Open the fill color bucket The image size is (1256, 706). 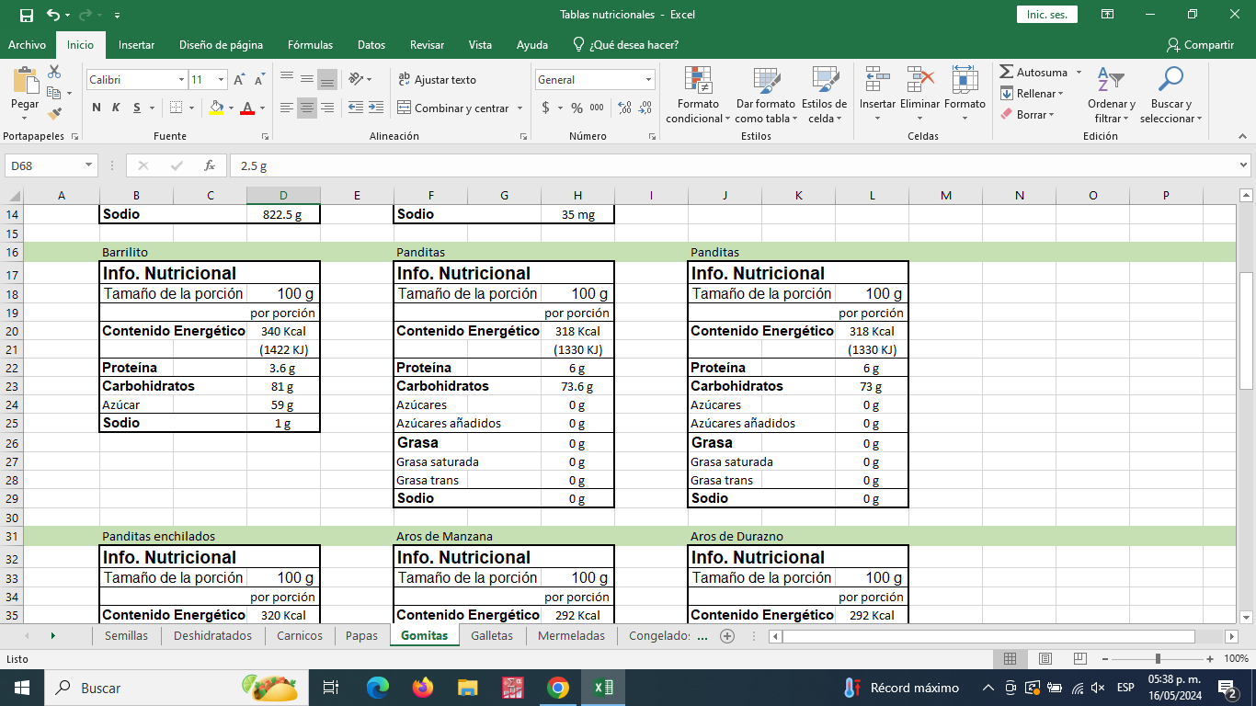(x=216, y=108)
